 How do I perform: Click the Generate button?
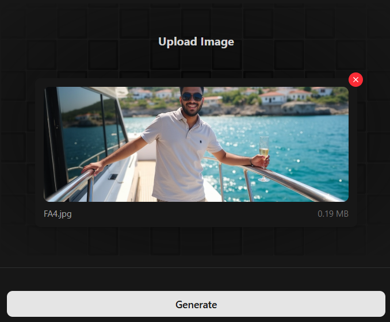[x=196, y=304]
